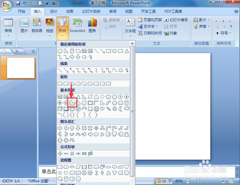Screen dimensions: 240x185
Task: Select the parallelogram in basic shapes
Action: [x=90, y=97]
